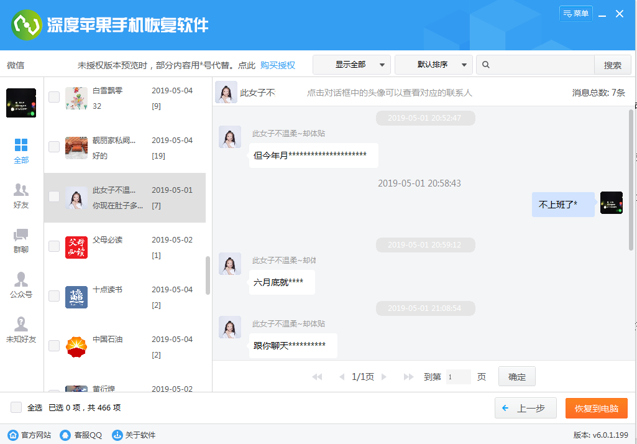Click the chat messages scrollbar
The image size is (637, 444).
pos(631,180)
